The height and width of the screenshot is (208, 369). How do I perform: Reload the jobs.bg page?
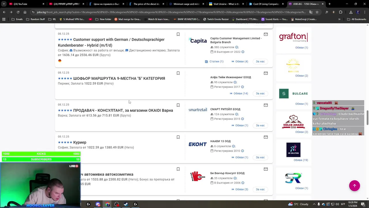(x=18, y=12)
